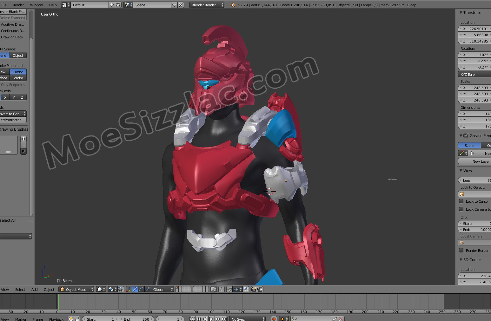Click the New Layer button
The width and height of the screenshot is (491, 321).
coord(474,161)
